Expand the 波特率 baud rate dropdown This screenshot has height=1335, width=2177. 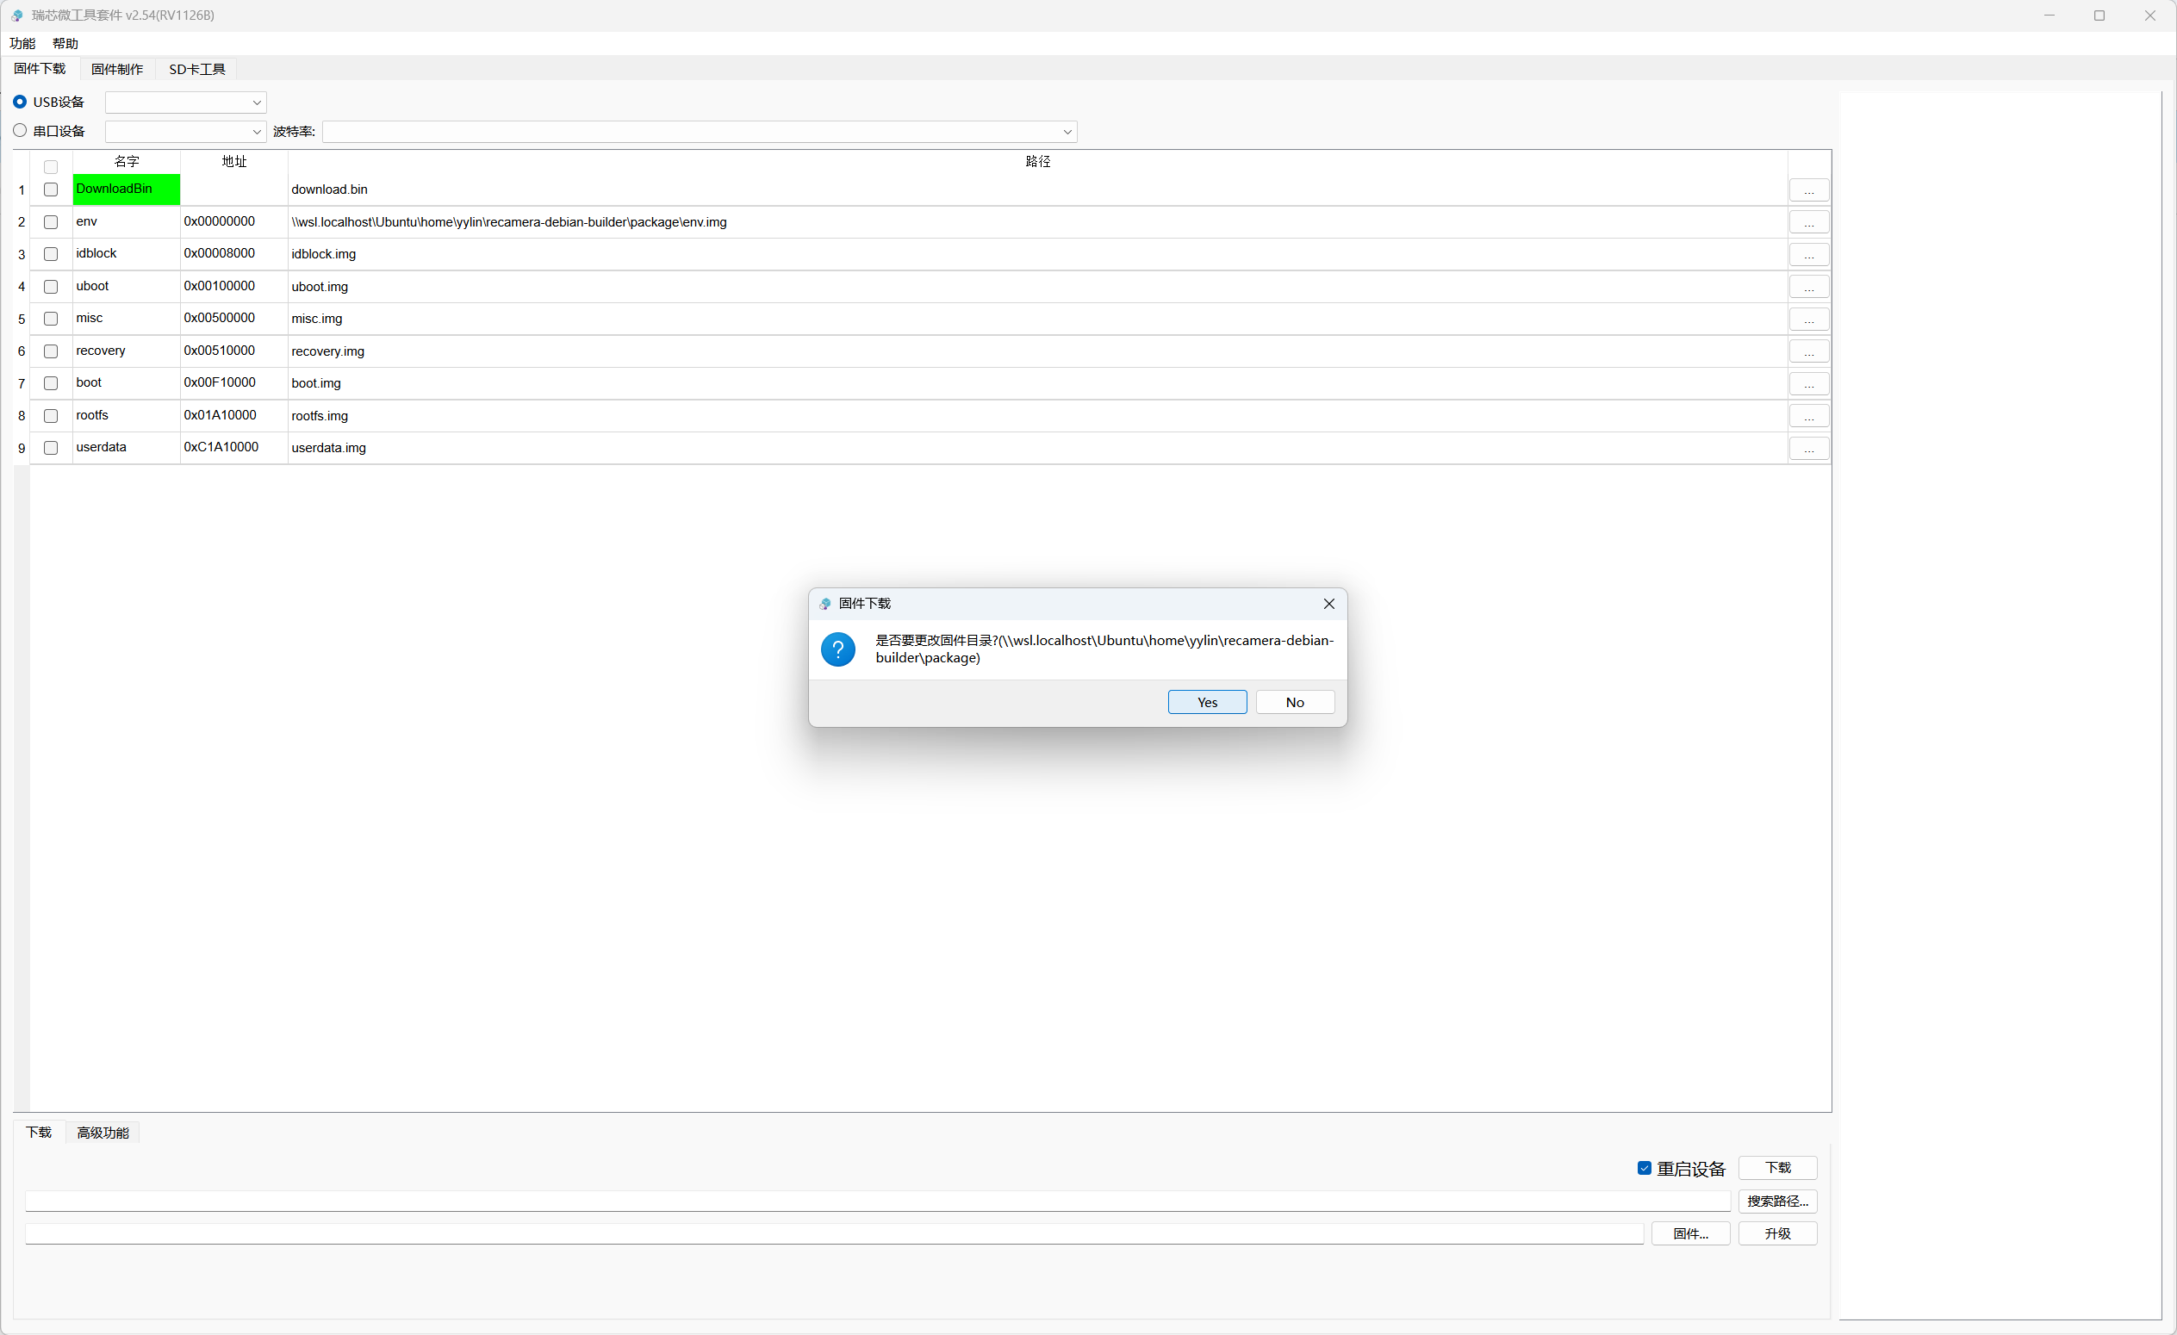coord(700,132)
